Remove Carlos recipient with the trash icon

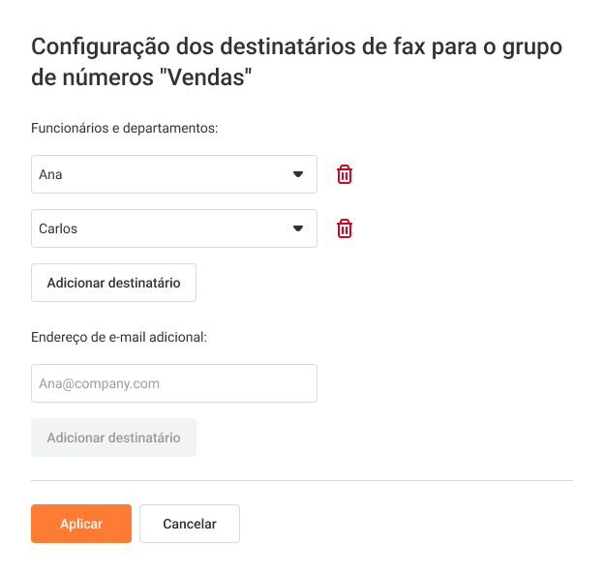coord(345,228)
